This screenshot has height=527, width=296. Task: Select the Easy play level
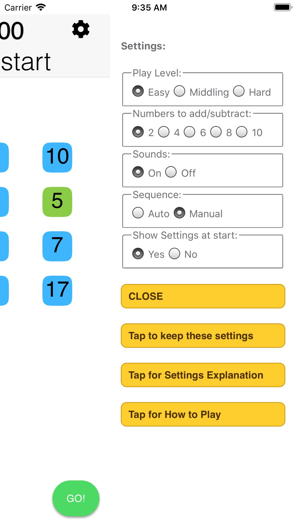(138, 91)
